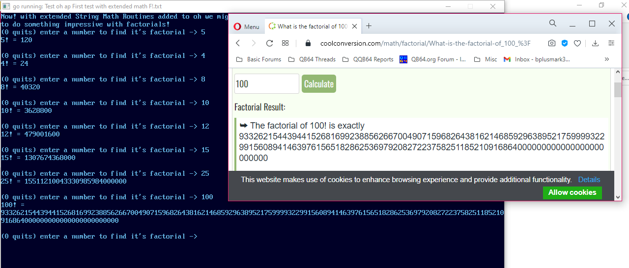Image resolution: width=629 pixels, height=268 pixels.
Task: Open Speed Dial start page icon
Action: click(285, 43)
